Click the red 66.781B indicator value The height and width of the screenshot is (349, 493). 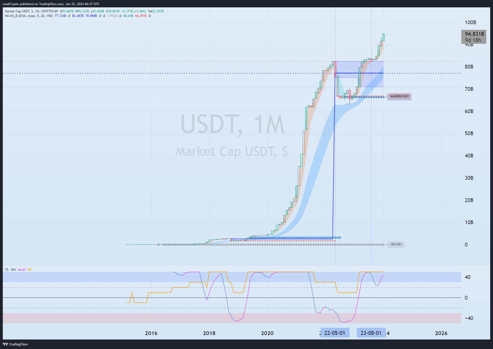[141, 16]
